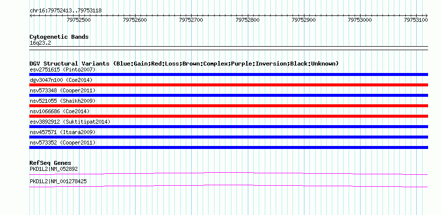Image resolution: width=442 pixels, height=215 pixels.
Task: Click ruler tick label 79752500
Action: pyautogui.click(x=79, y=20)
